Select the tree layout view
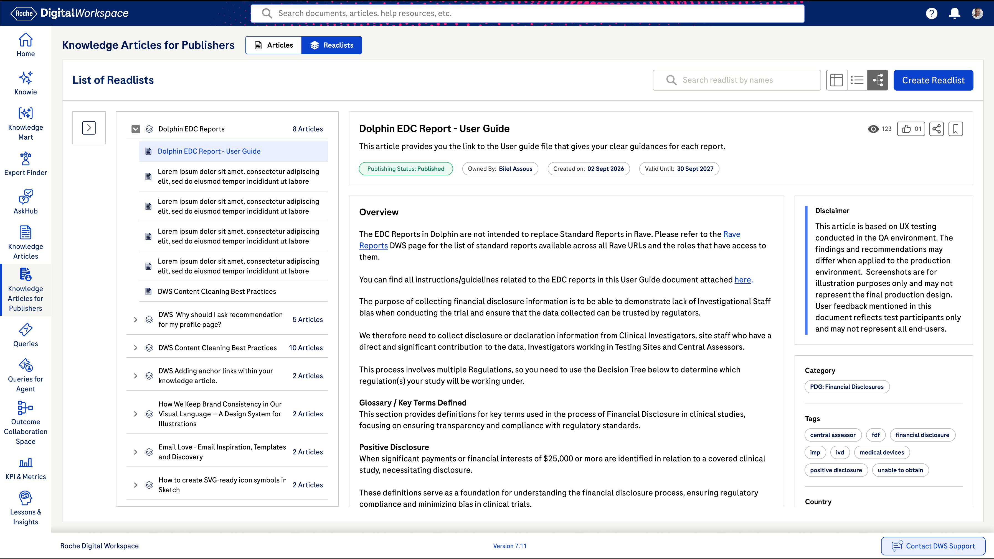 [x=878, y=80]
